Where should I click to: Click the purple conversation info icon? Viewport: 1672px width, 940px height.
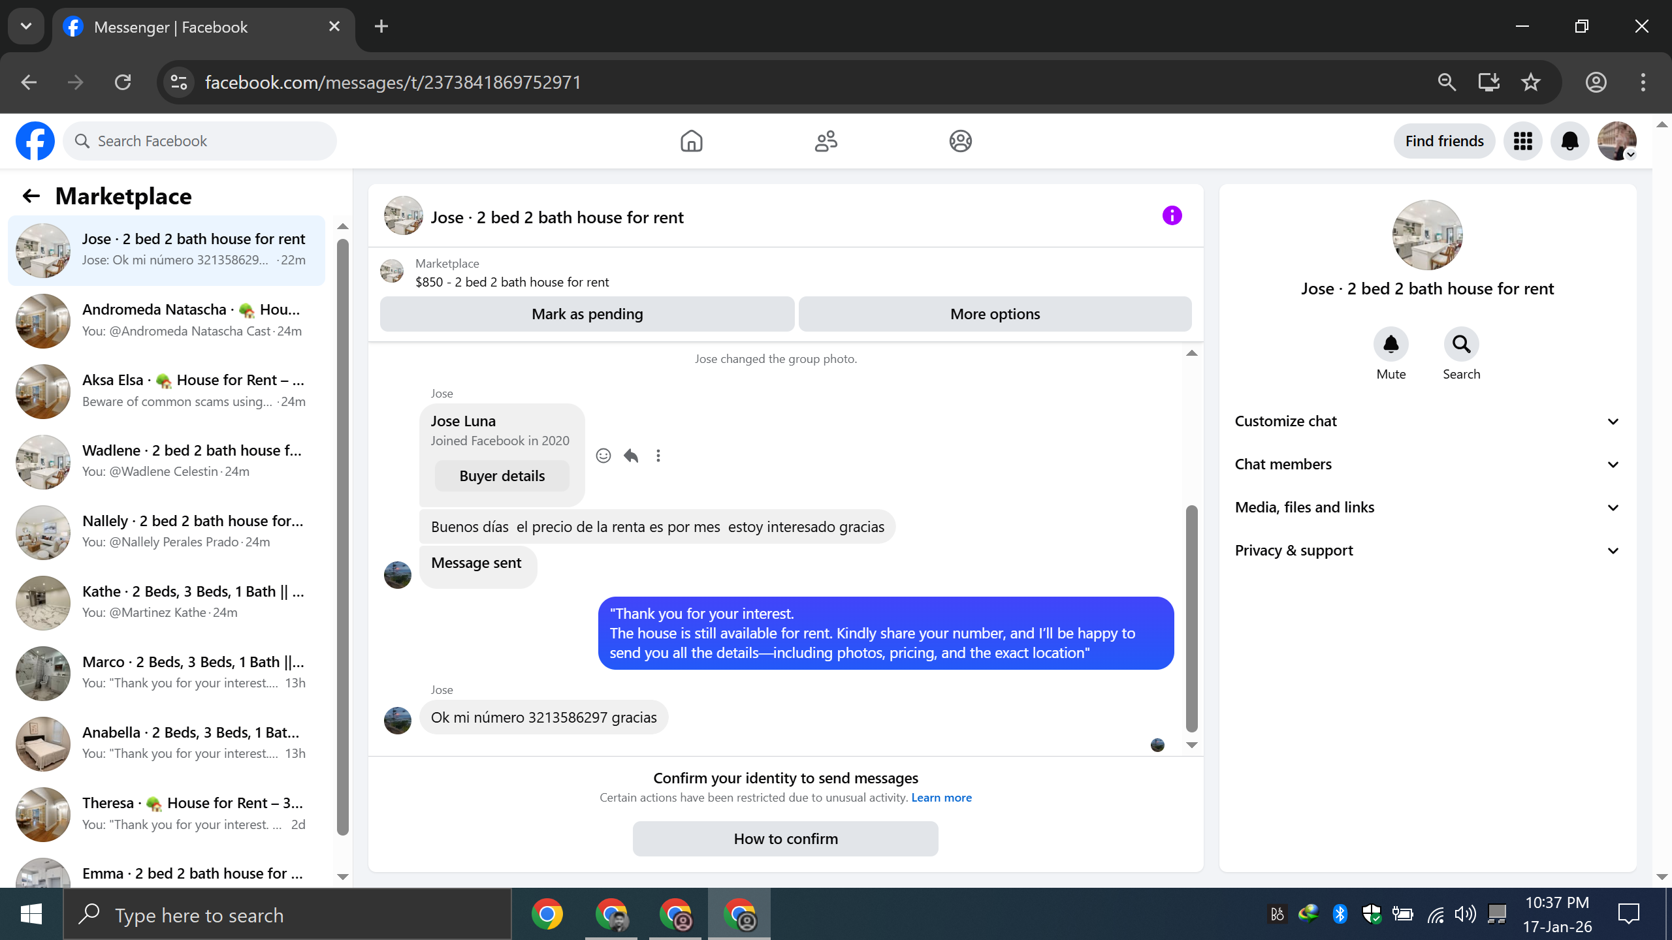[1172, 216]
